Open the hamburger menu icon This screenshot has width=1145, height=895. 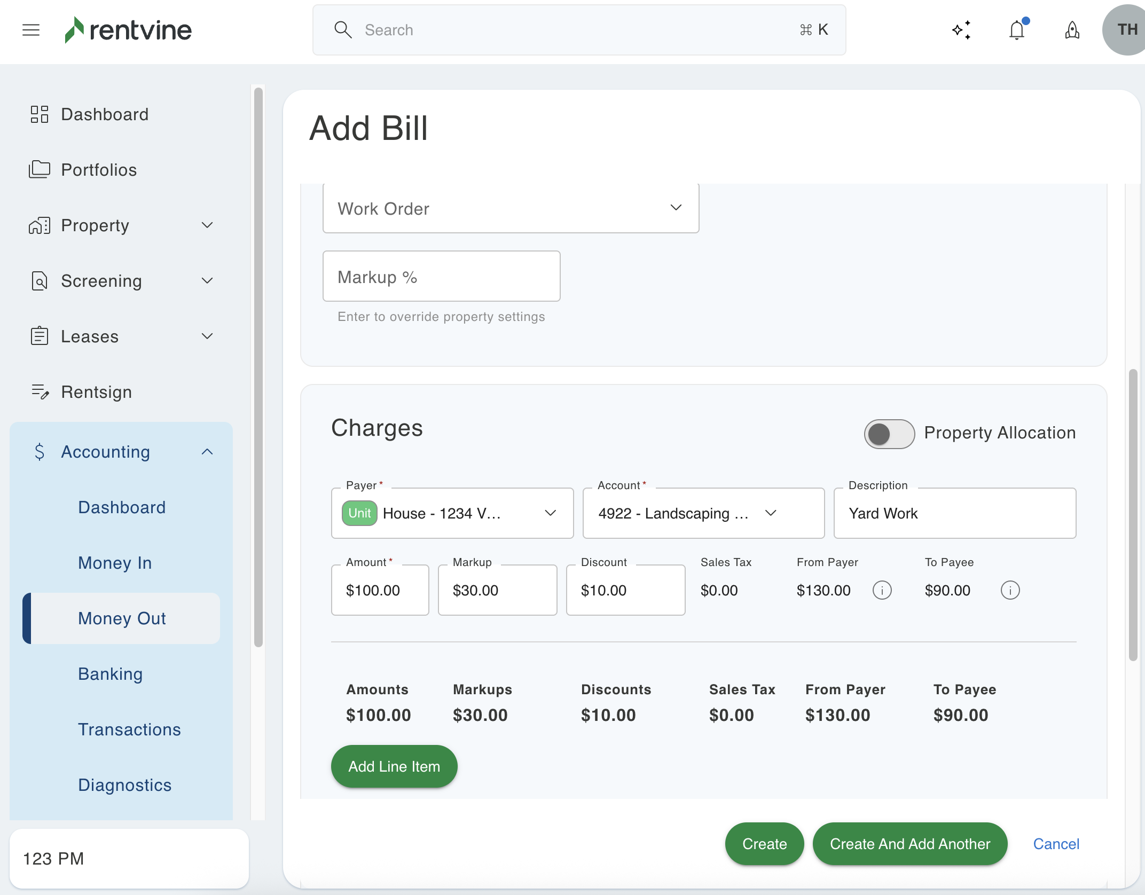(31, 30)
